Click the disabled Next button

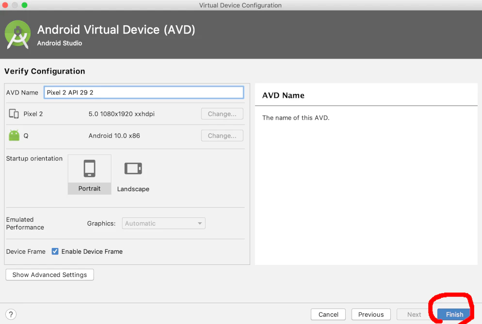(x=414, y=314)
